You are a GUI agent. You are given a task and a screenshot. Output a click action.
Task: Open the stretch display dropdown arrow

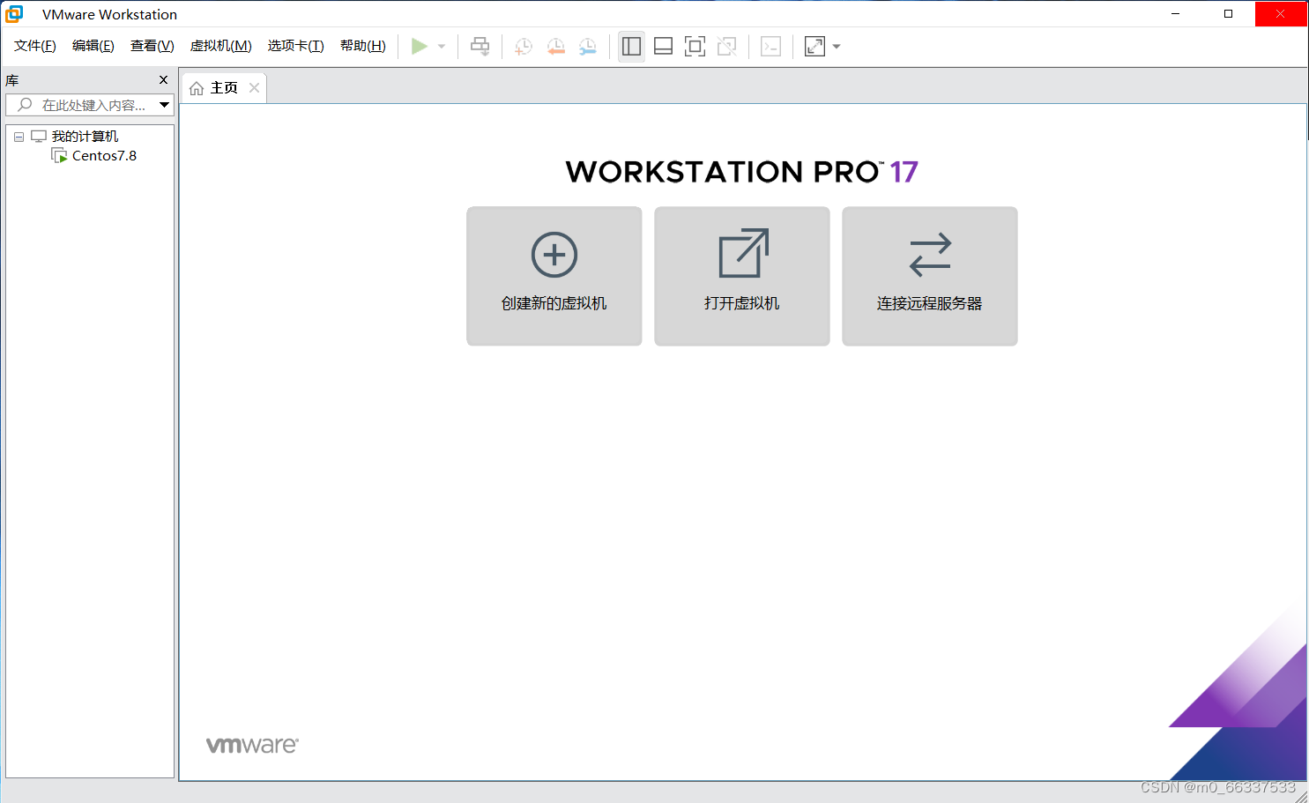point(837,47)
